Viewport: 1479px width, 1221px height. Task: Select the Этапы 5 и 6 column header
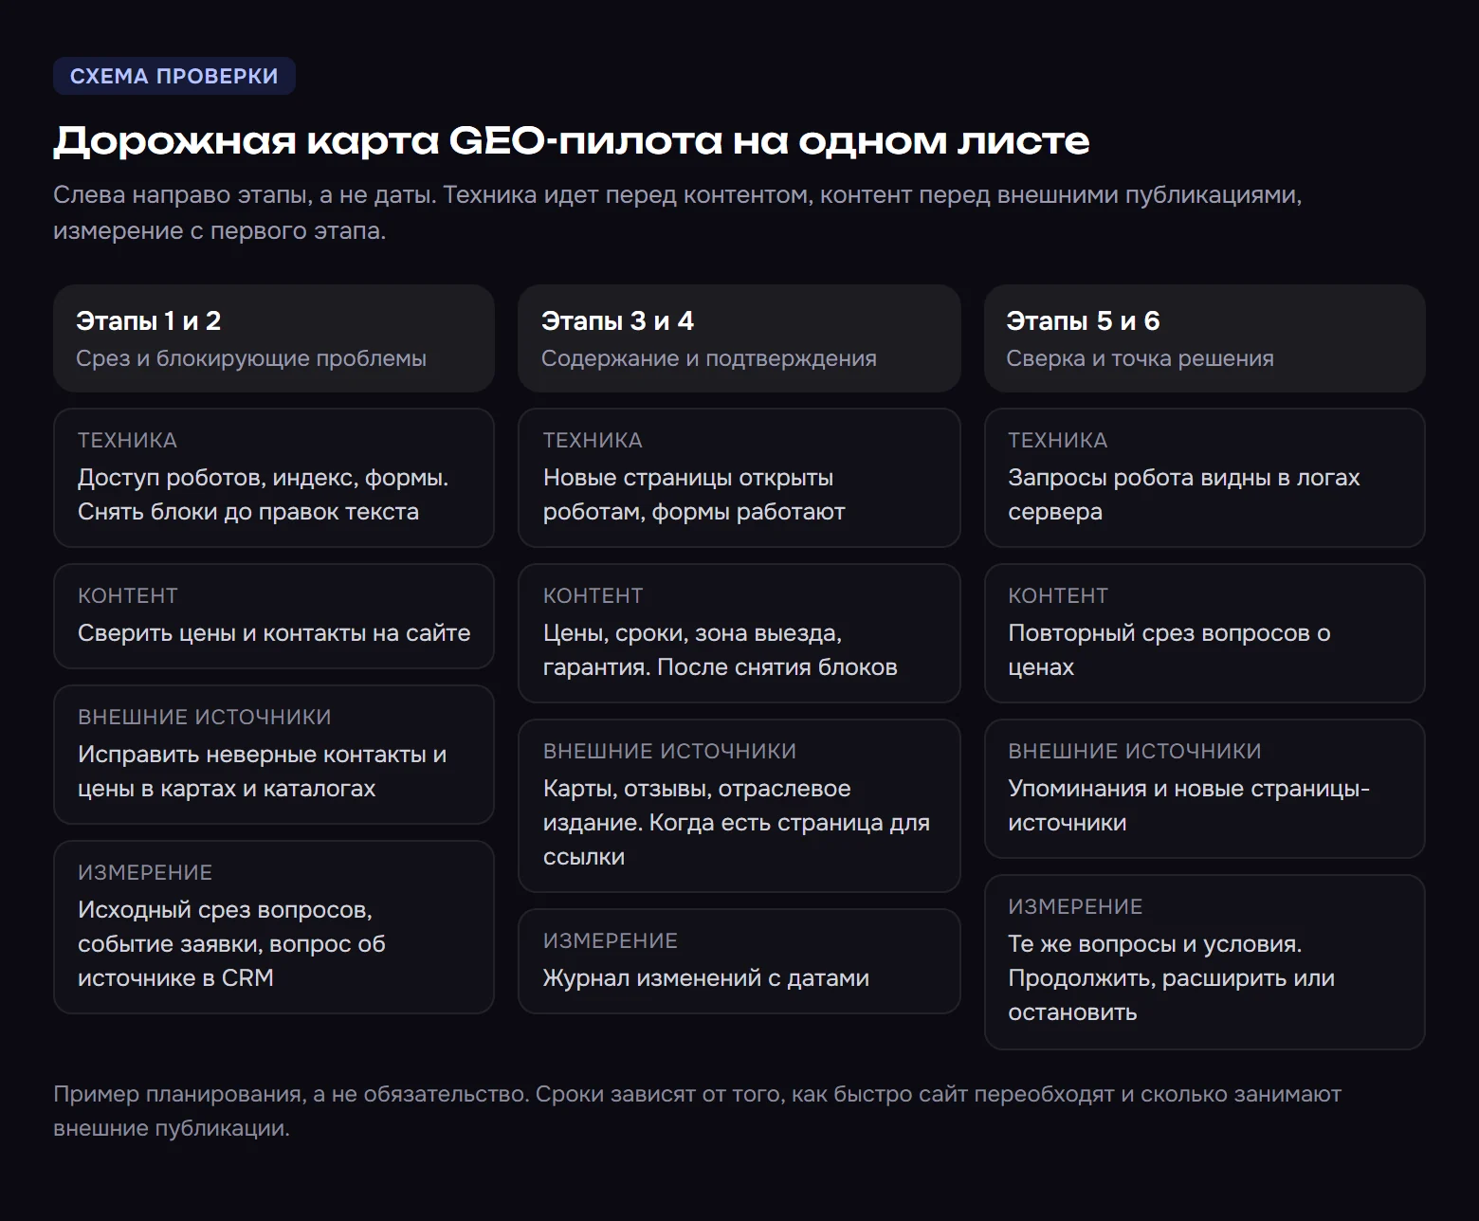(1205, 338)
